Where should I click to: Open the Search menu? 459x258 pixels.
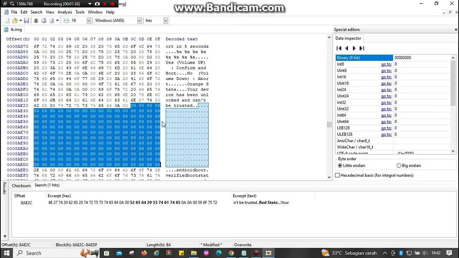36,12
